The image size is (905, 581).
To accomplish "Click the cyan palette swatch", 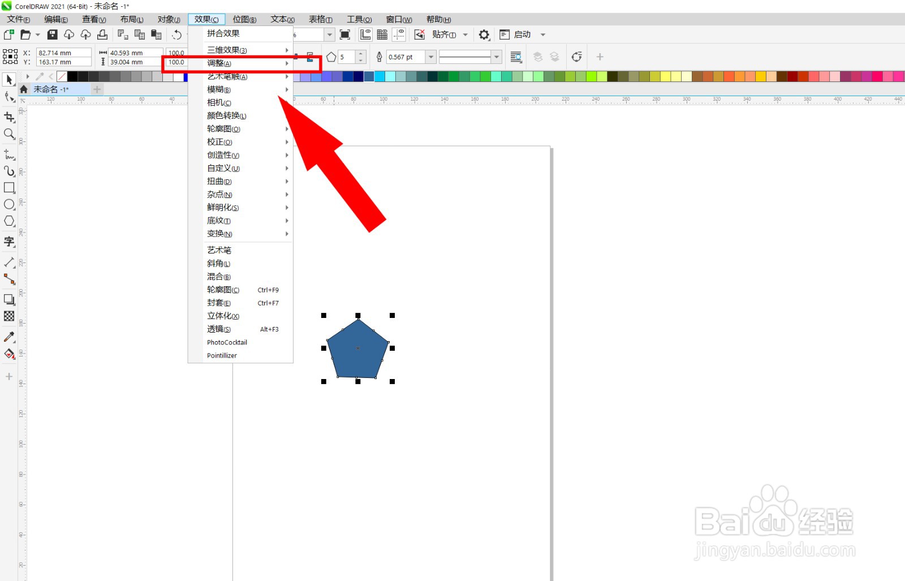I will pos(380,76).
